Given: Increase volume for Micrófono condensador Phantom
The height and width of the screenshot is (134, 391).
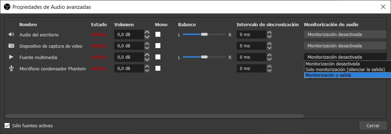Looking at the screenshot, I should point(147,66).
